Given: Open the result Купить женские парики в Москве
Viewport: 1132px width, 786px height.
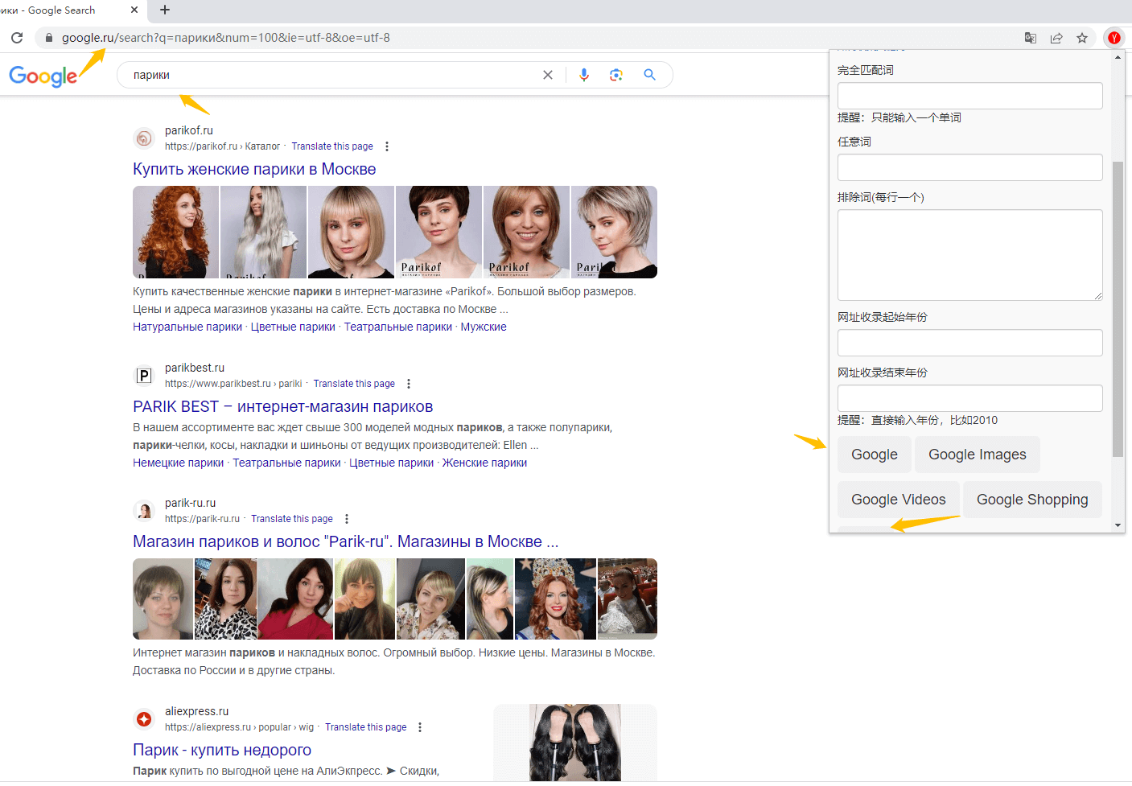Looking at the screenshot, I should click(254, 169).
